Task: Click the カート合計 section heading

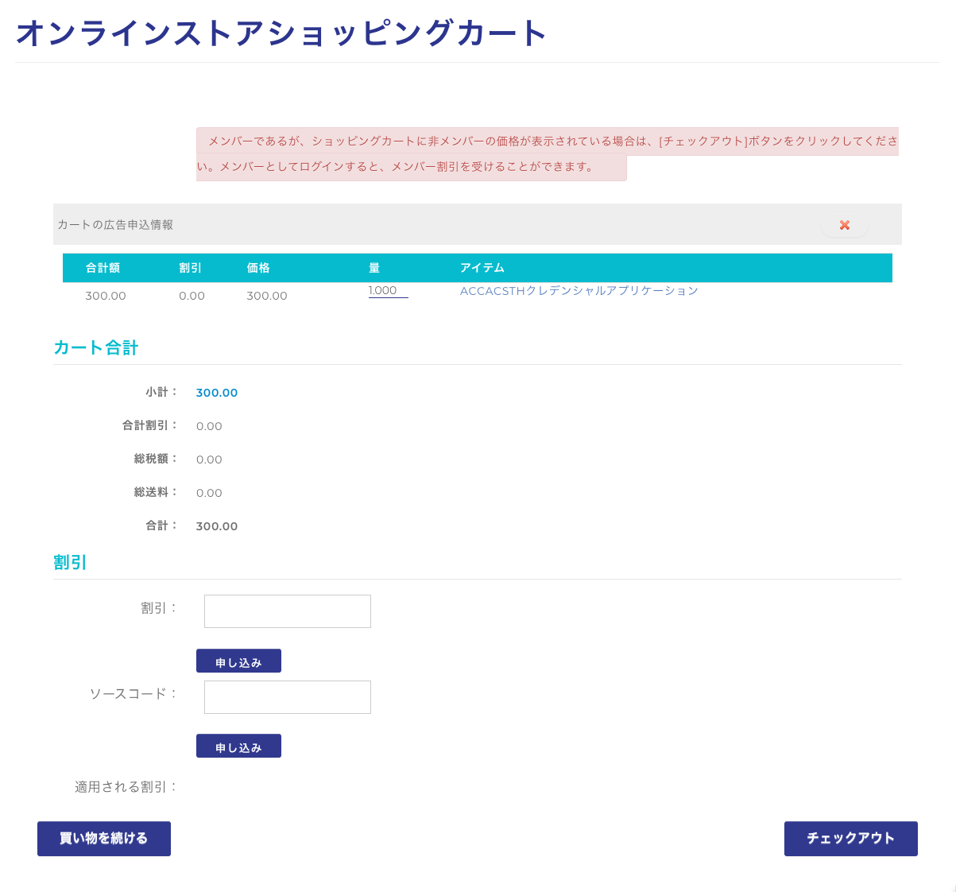Action: pos(96,347)
